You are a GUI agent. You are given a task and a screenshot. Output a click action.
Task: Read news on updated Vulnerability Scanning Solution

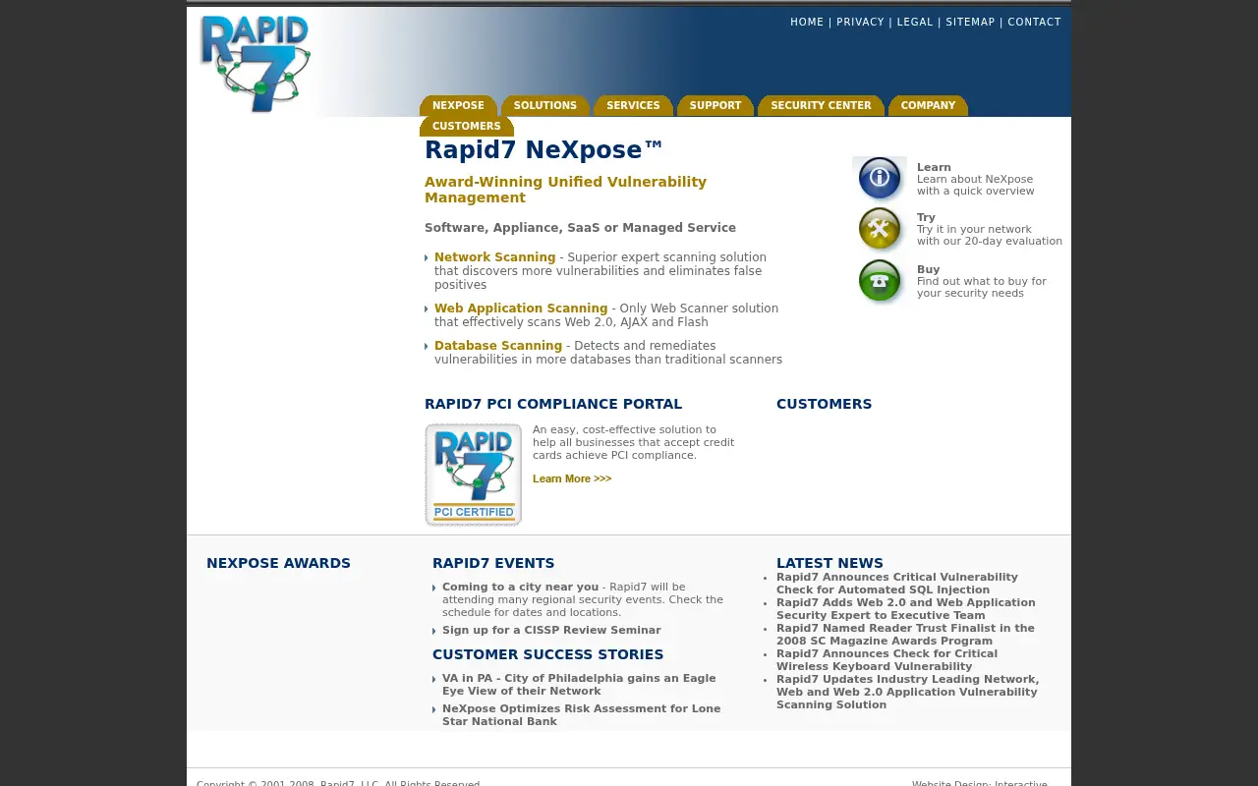coord(907,692)
